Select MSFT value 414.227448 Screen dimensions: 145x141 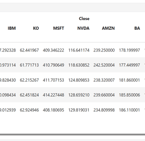[x=53, y=95]
